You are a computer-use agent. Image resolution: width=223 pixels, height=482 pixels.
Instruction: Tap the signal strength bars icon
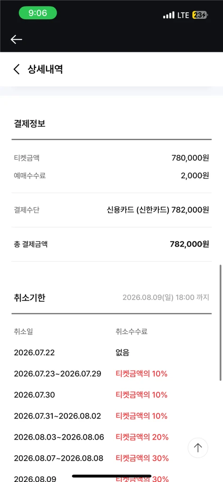pyautogui.click(x=169, y=15)
